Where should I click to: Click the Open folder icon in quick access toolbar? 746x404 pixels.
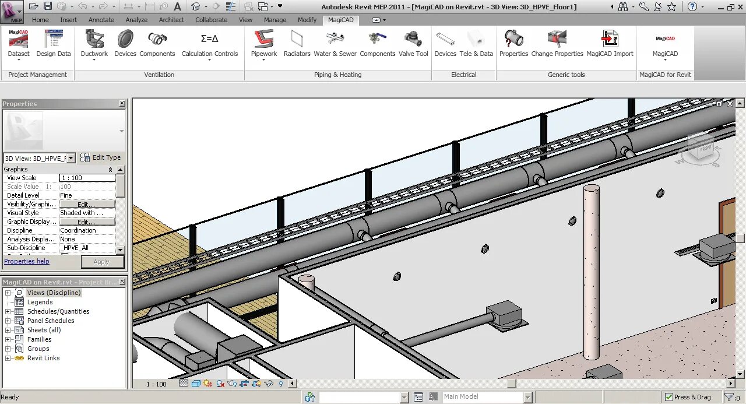(33, 6)
